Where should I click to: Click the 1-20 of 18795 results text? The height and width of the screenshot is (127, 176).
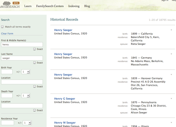[162, 20]
